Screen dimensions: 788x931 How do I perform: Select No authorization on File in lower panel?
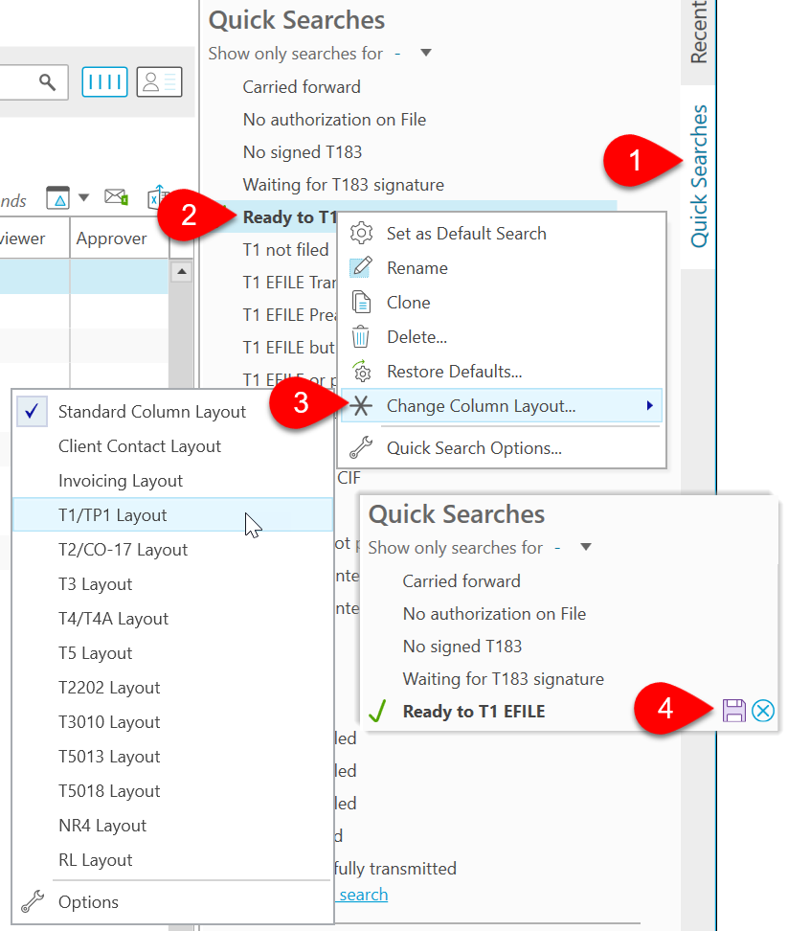click(x=494, y=613)
